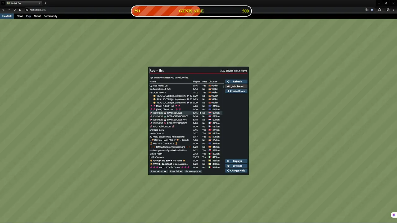Toggle the Show full filter
Viewport: 397px width, 223px height.
click(x=176, y=171)
